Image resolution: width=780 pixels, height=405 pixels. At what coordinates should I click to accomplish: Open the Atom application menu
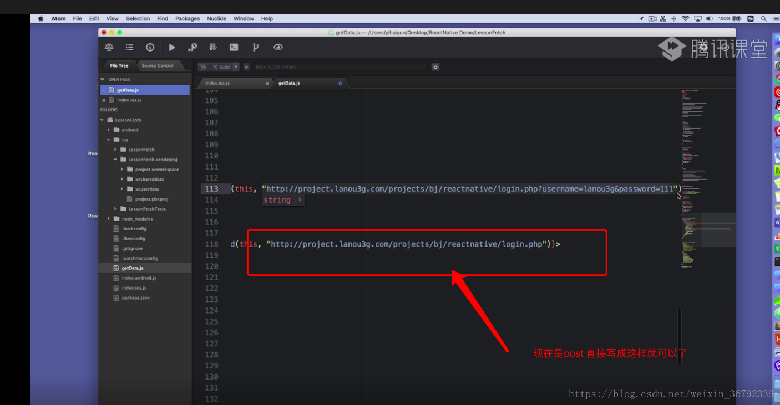(59, 19)
